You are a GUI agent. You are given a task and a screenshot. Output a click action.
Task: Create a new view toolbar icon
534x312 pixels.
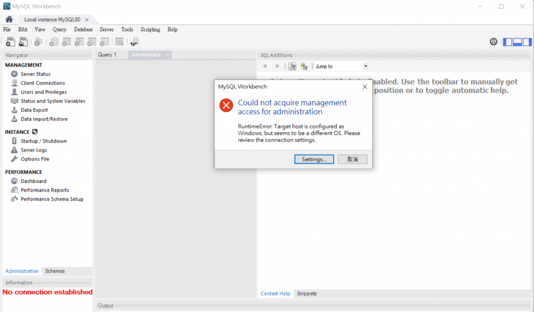click(x=79, y=42)
